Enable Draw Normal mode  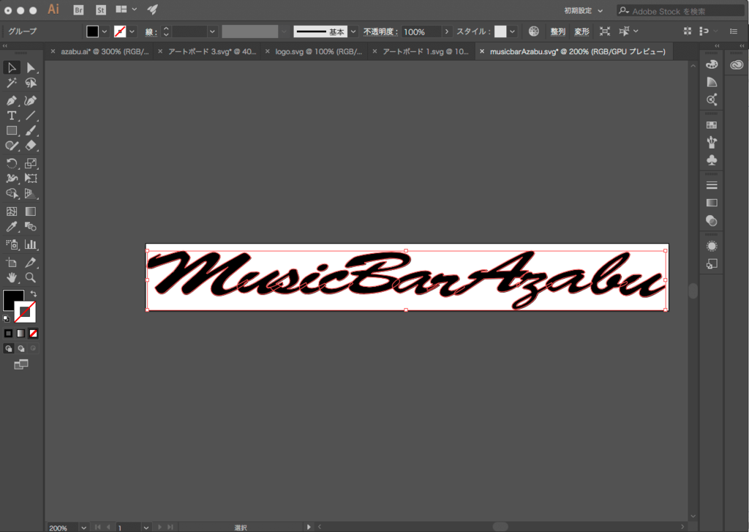pyautogui.click(x=9, y=348)
